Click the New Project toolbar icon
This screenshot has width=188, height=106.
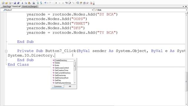click(x=3, y=3)
